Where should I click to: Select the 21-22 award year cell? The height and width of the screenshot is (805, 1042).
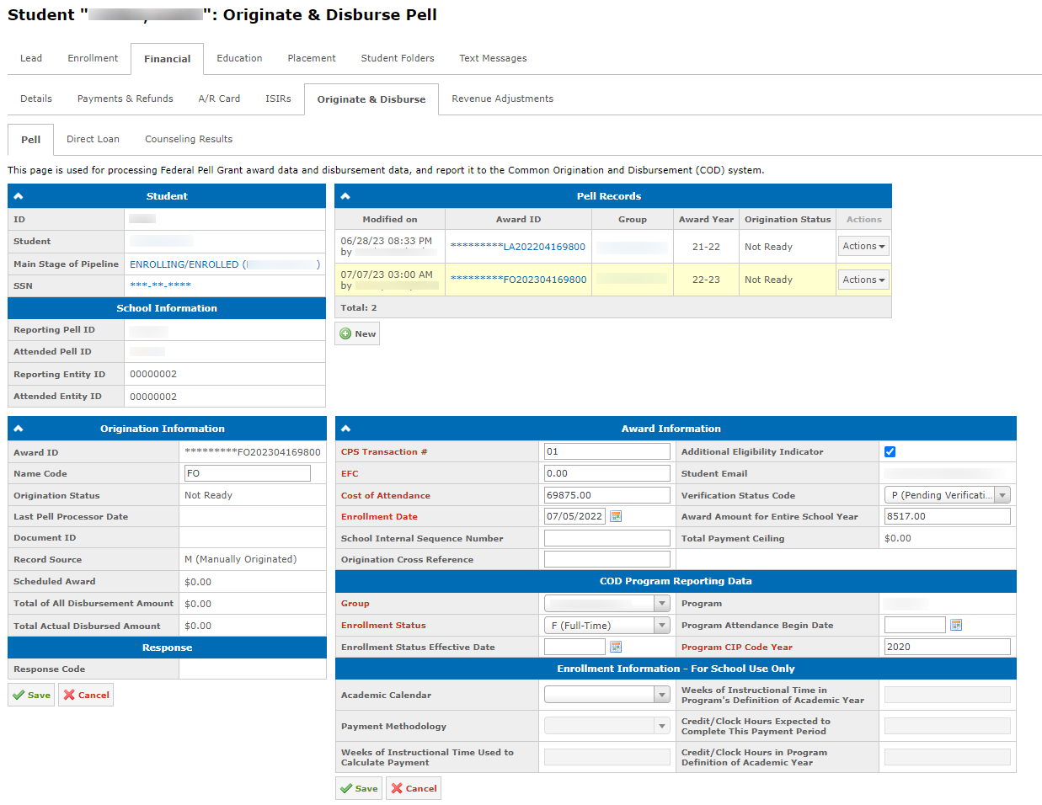click(x=706, y=247)
